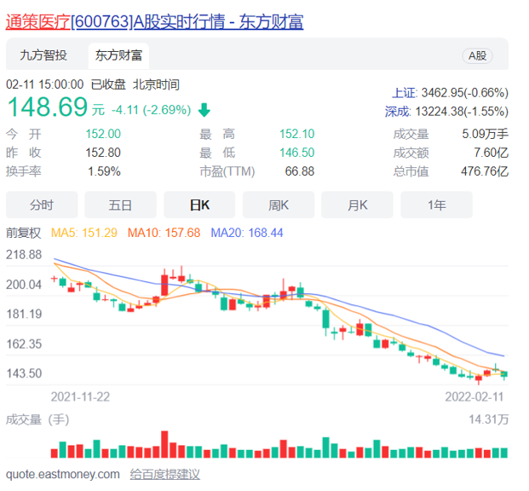Viewport: 529px width, 491px height.
Task: Select the 月K chart tab
Action: [357, 205]
